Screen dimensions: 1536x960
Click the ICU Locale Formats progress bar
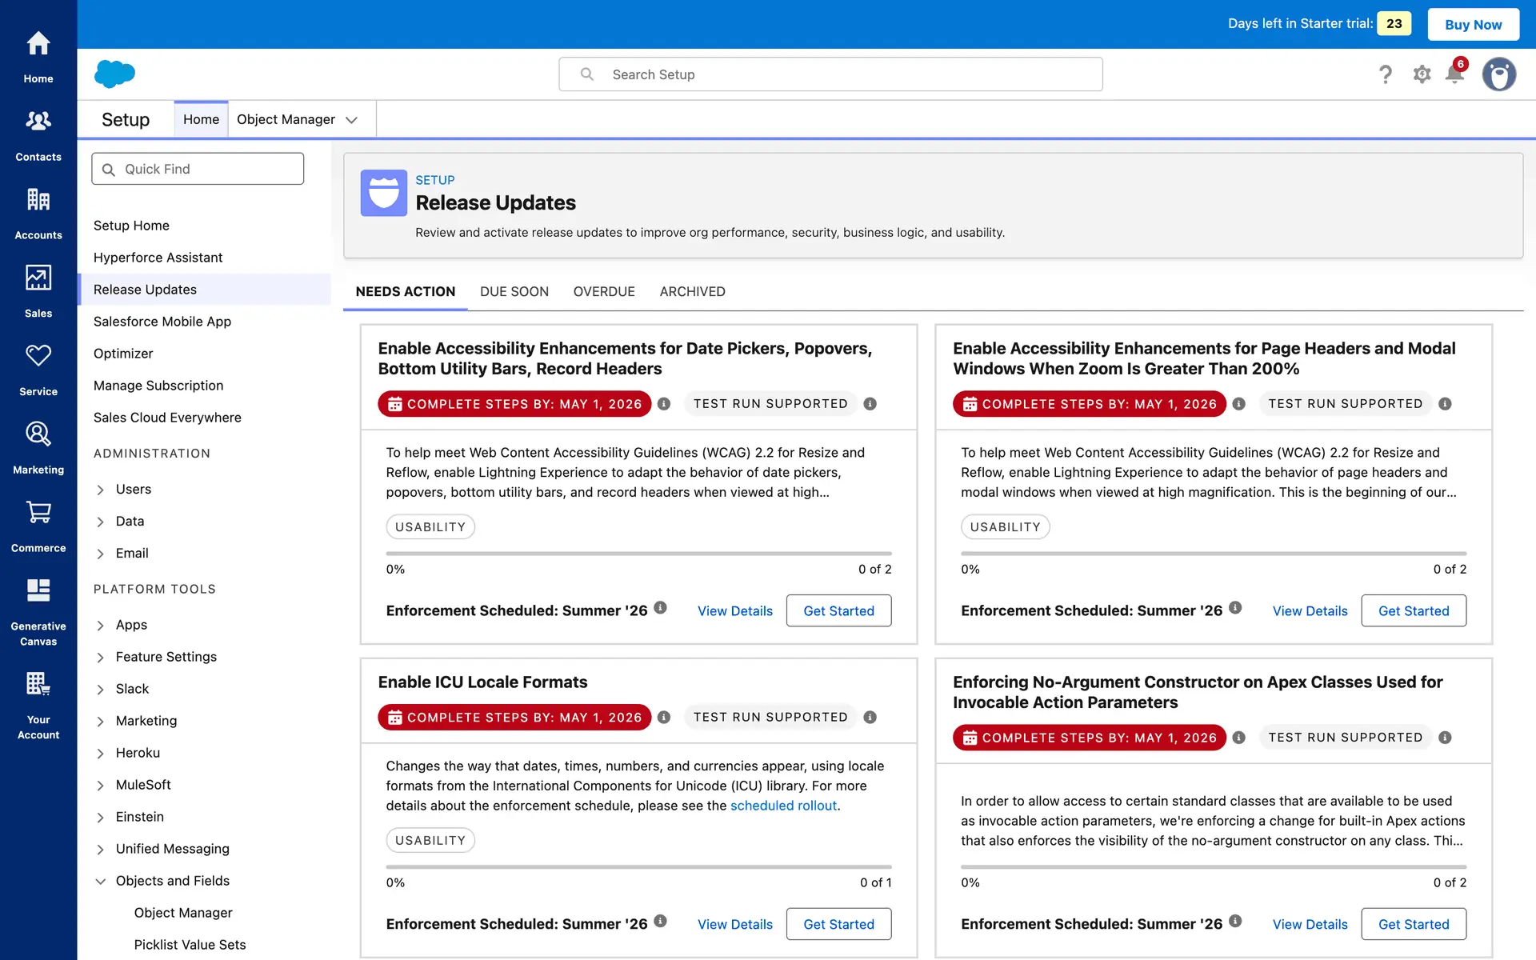[638, 866]
